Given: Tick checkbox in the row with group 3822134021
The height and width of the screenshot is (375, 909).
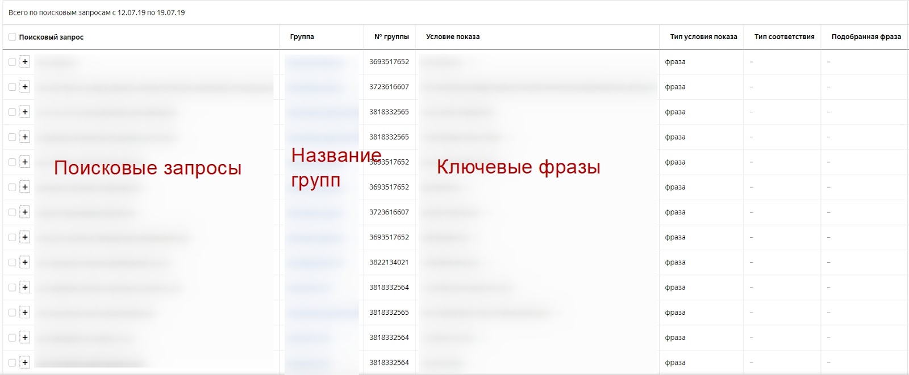Looking at the screenshot, I should click(12, 262).
